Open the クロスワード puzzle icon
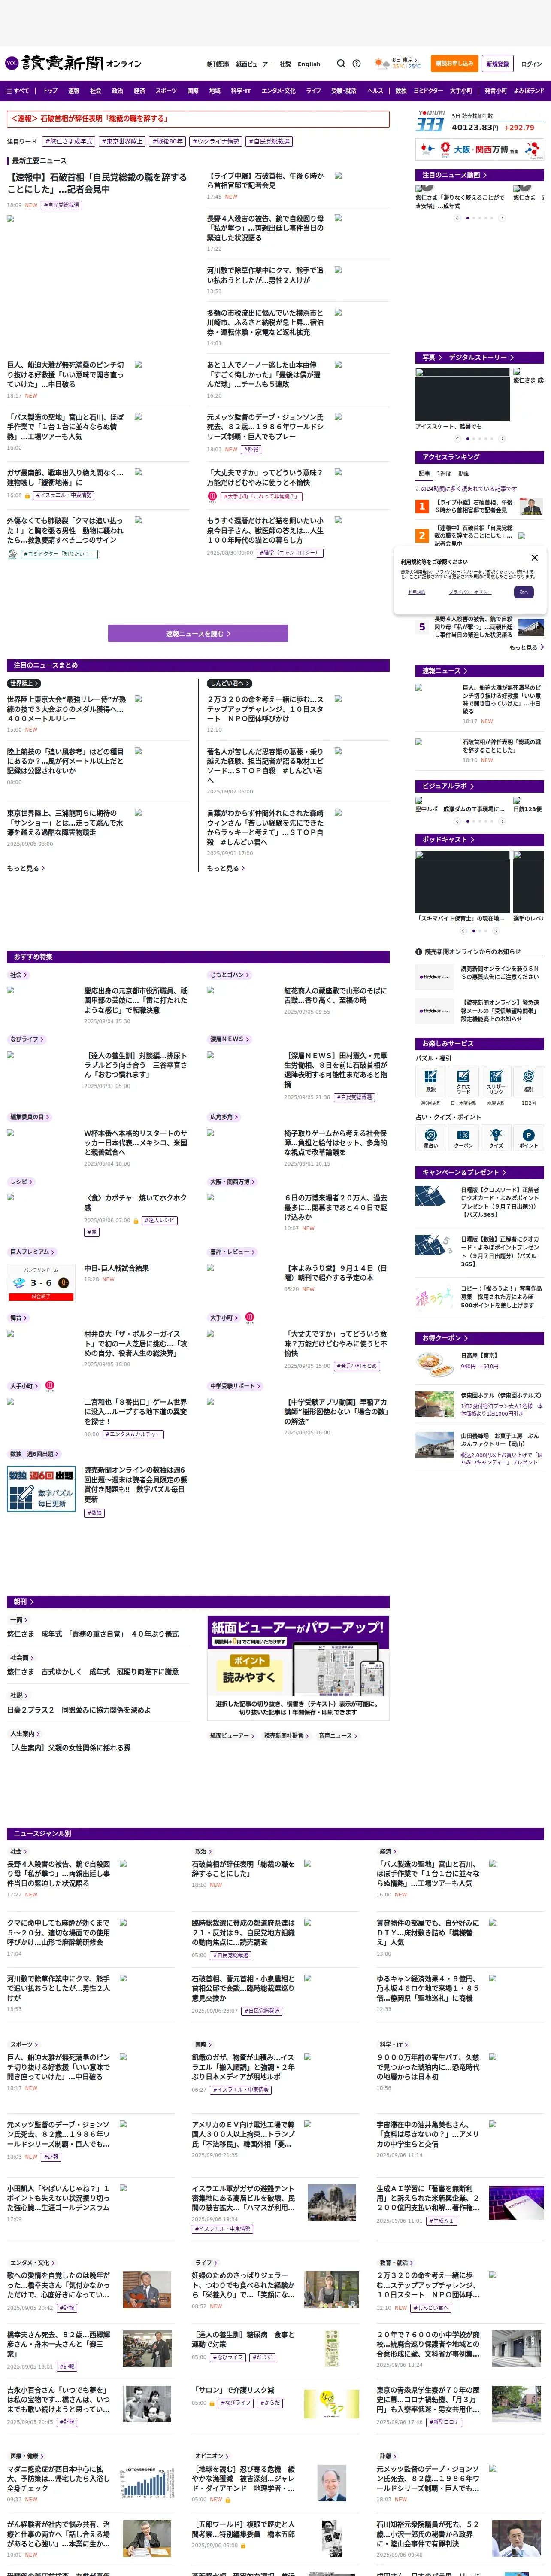This screenshot has height=2576, width=551. coord(463,1080)
